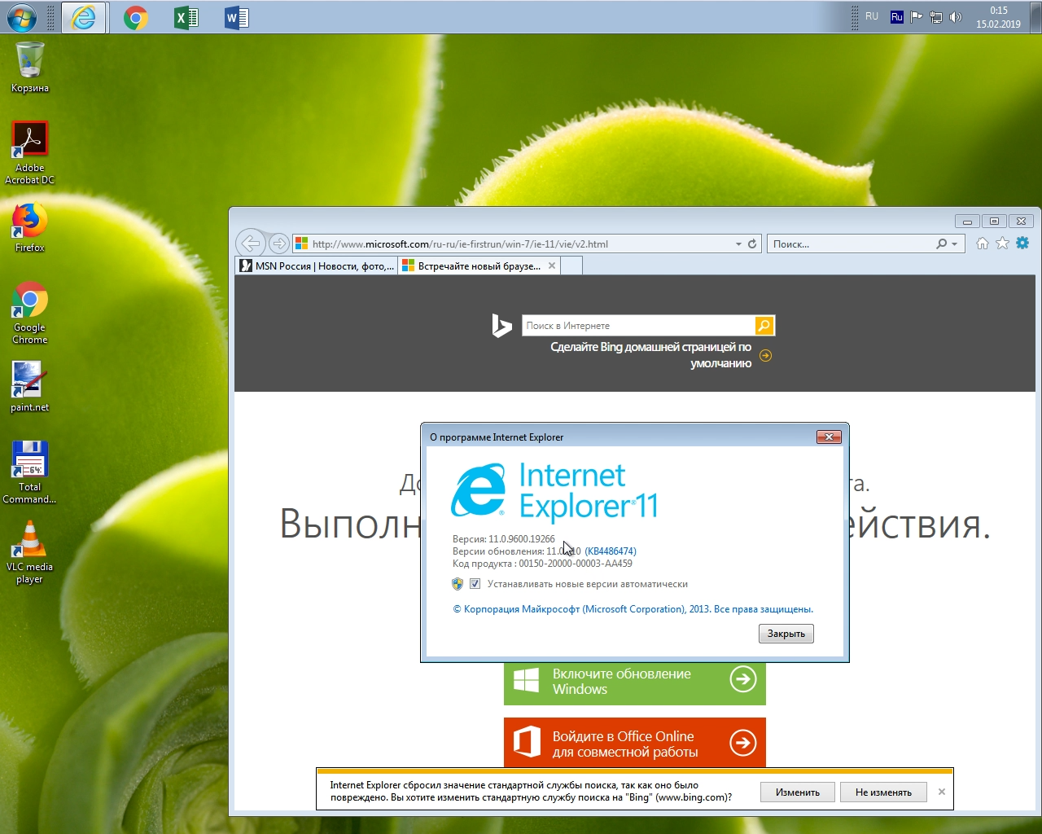Click the Bing search magnifier button
Image resolution: width=1042 pixels, height=834 pixels.
click(x=764, y=326)
